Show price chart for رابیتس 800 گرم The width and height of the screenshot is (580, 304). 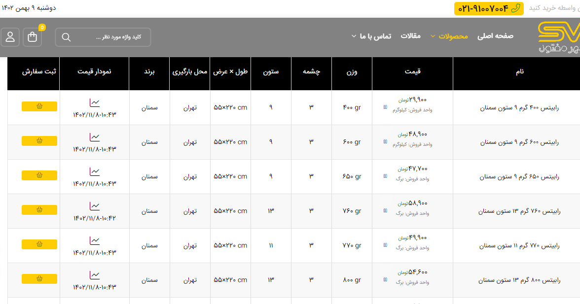[x=94, y=275]
